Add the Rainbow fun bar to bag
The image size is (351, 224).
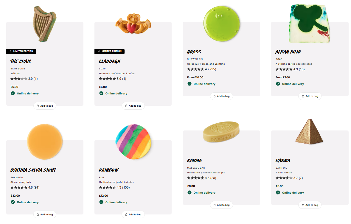point(133,214)
